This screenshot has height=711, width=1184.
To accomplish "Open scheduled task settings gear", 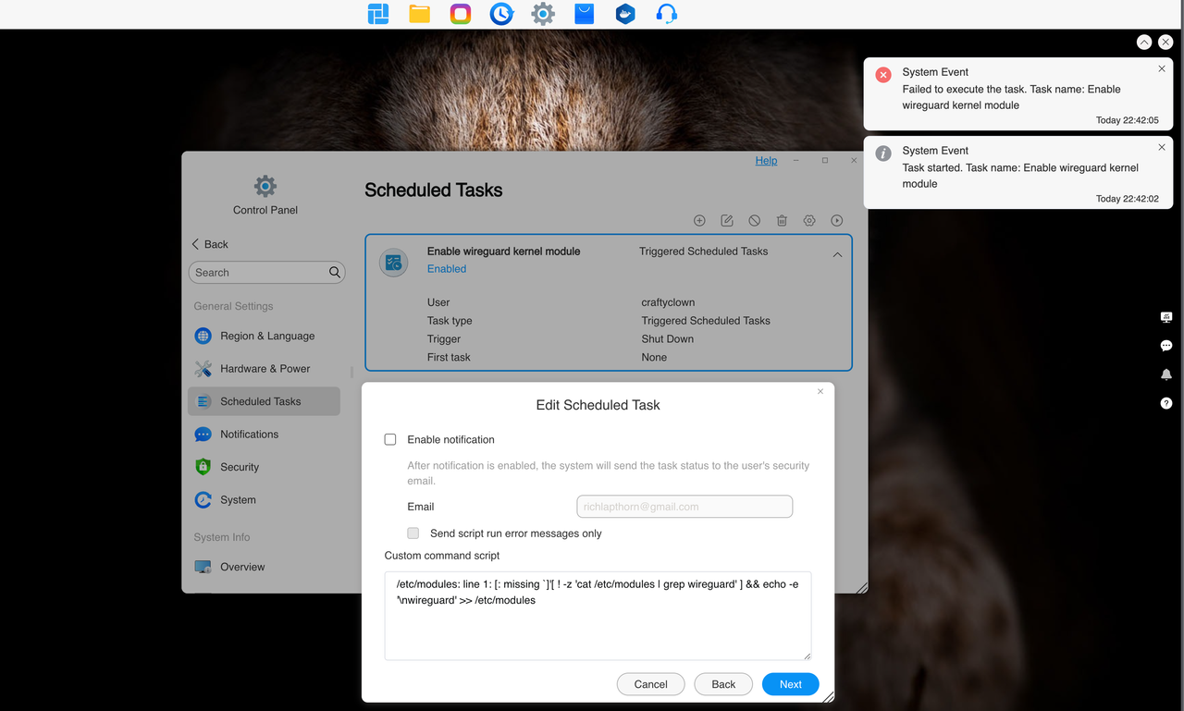I will tap(809, 220).
